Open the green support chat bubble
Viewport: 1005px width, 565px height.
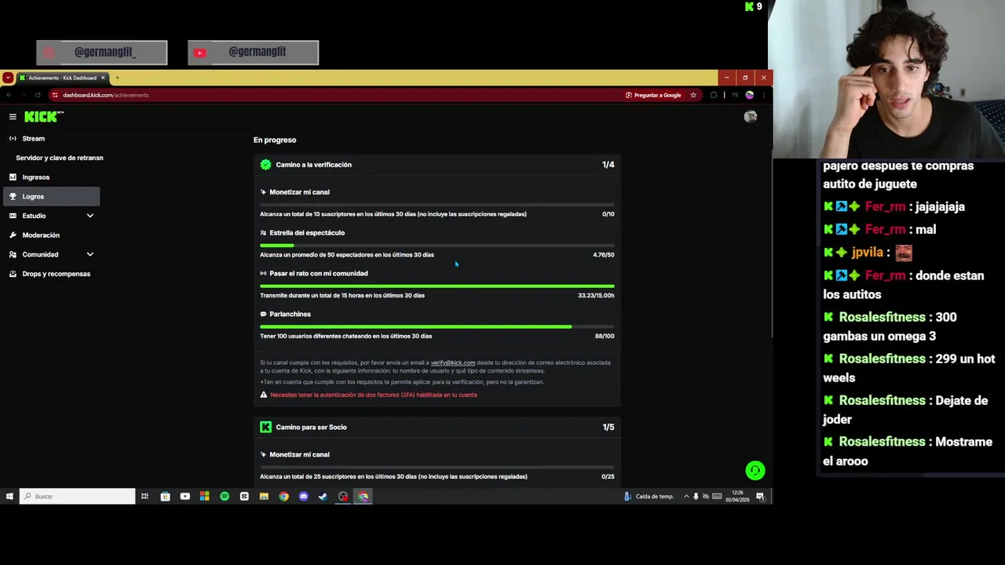(x=755, y=470)
